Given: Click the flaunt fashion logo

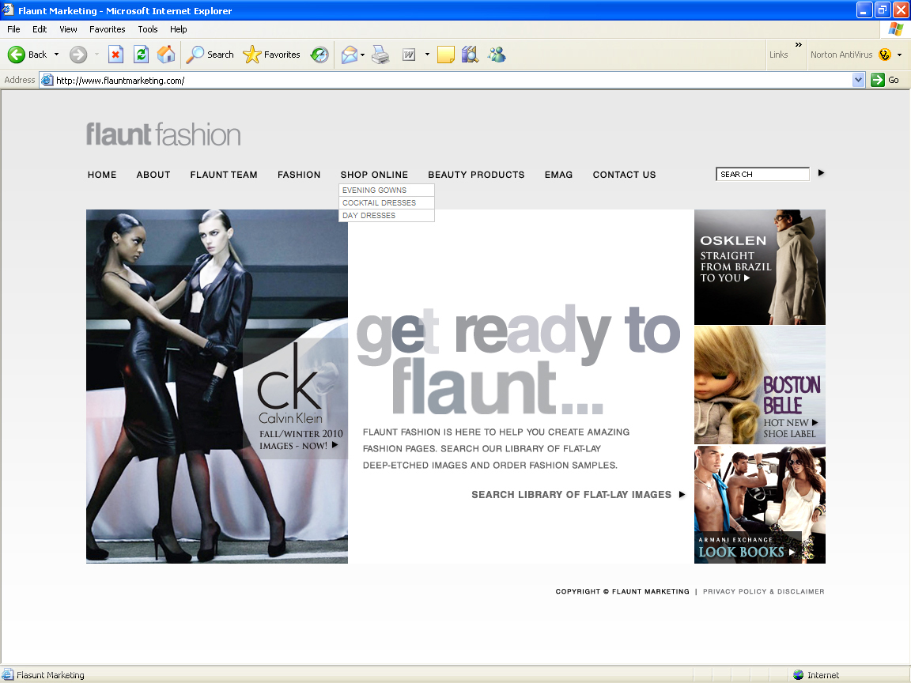Looking at the screenshot, I should [163, 134].
